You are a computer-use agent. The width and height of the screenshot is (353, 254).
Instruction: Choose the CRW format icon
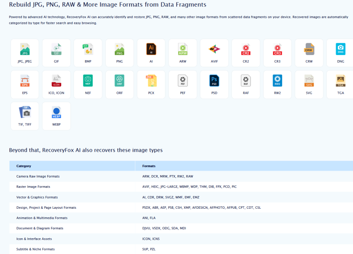[x=309, y=49]
